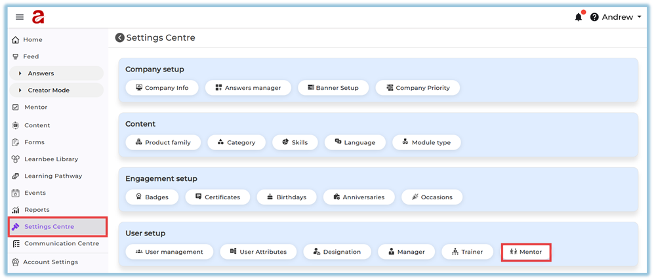
Task: Select the Certificates button
Action: coord(216,197)
